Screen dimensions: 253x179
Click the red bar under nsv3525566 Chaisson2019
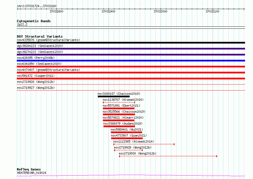[119, 114]
